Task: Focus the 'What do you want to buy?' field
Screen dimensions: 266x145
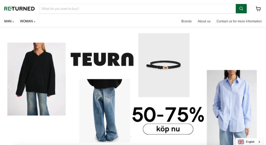Action: click(138, 9)
